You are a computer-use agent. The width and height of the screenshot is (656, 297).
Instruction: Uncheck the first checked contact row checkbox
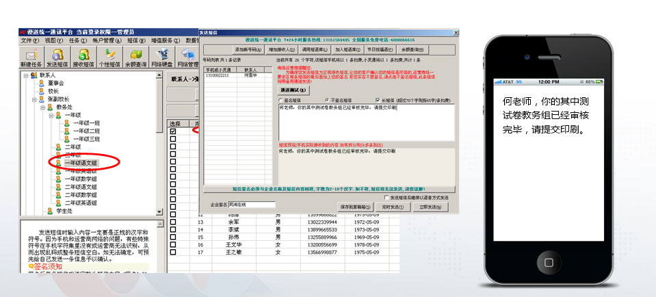(173, 131)
